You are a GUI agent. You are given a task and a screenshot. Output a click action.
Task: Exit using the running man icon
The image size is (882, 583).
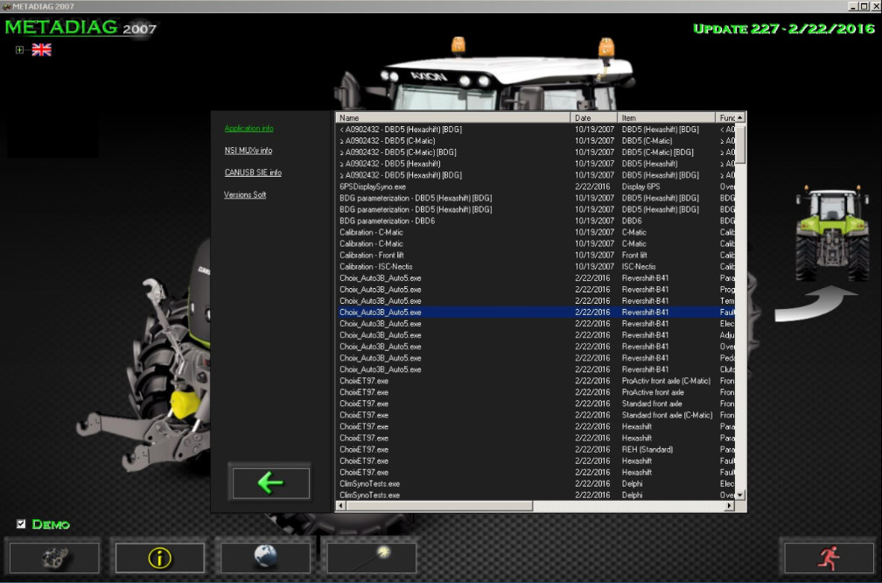[828, 557]
